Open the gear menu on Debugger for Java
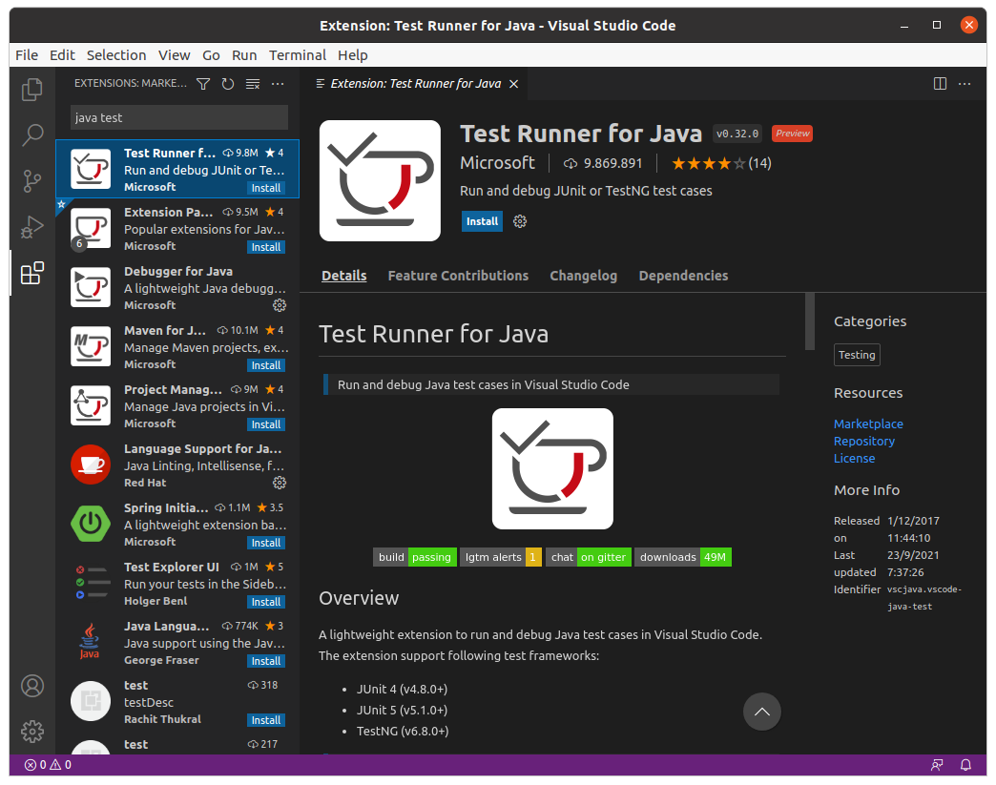Image resolution: width=996 pixels, height=785 pixels. tap(279, 305)
